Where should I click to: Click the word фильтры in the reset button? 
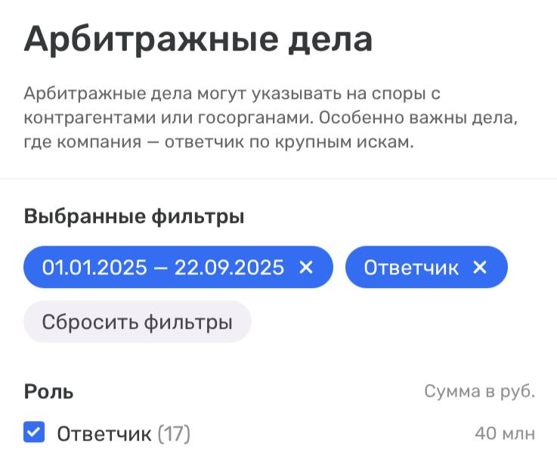(x=187, y=323)
